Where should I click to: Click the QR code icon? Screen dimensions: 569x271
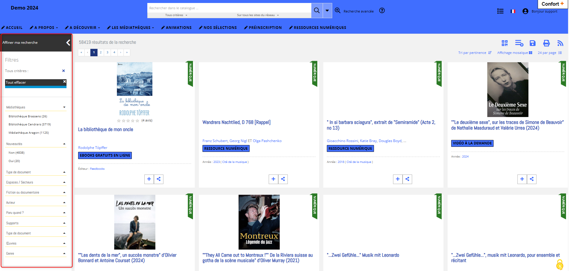504,43
